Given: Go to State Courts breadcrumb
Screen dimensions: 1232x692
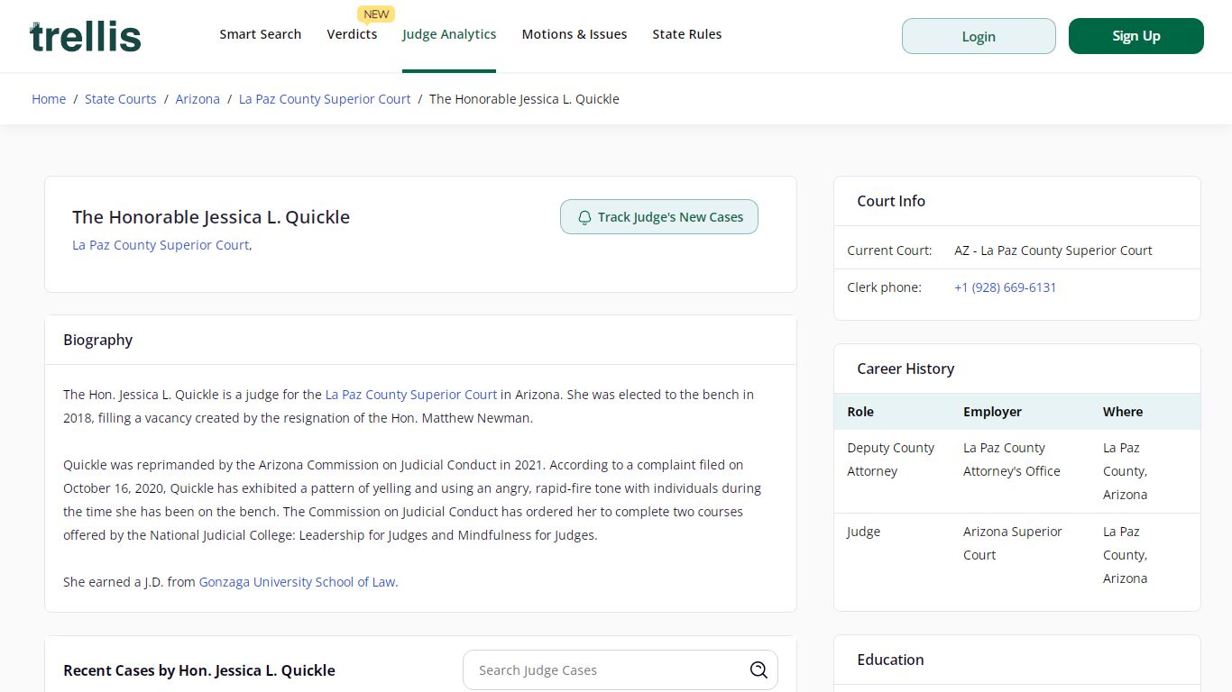Looking at the screenshot, I should tap(121, 99).
